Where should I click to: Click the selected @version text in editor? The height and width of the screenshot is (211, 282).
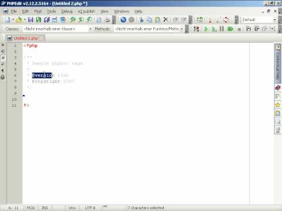point(42,75)
